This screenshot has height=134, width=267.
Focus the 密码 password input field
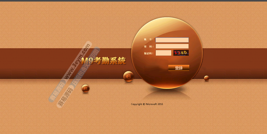pyautogui.click(x=172, y=46)
